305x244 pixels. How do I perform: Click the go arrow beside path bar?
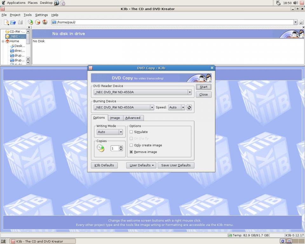302,22
